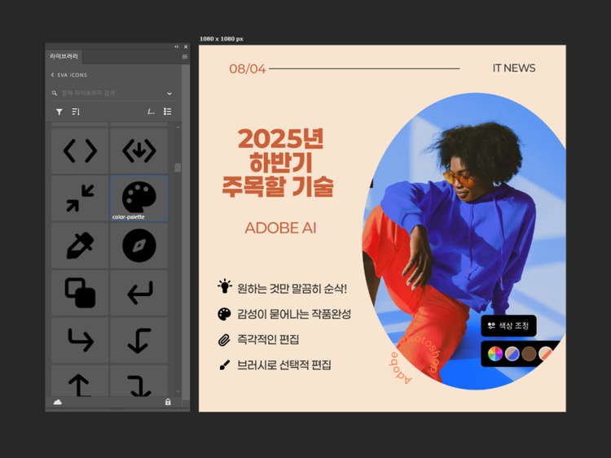Click the library scrollbar thumb

[178, 168]
